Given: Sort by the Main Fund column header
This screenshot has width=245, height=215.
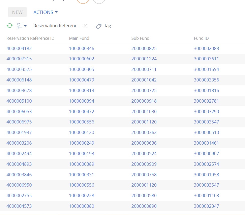Looking at the screenshot, I should point(79,38).
